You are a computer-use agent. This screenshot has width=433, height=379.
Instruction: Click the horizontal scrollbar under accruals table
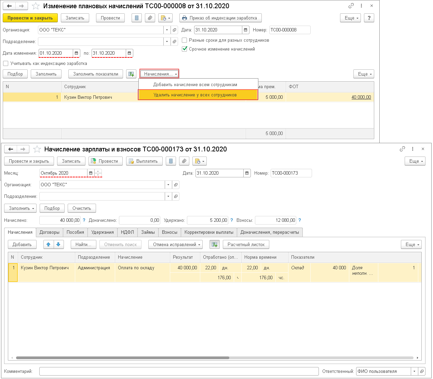[x=122, y=358]
